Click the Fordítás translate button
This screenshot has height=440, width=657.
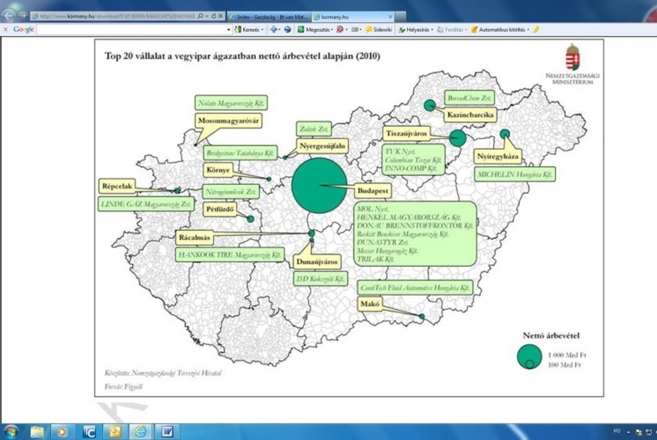click(x=451, y=30)
